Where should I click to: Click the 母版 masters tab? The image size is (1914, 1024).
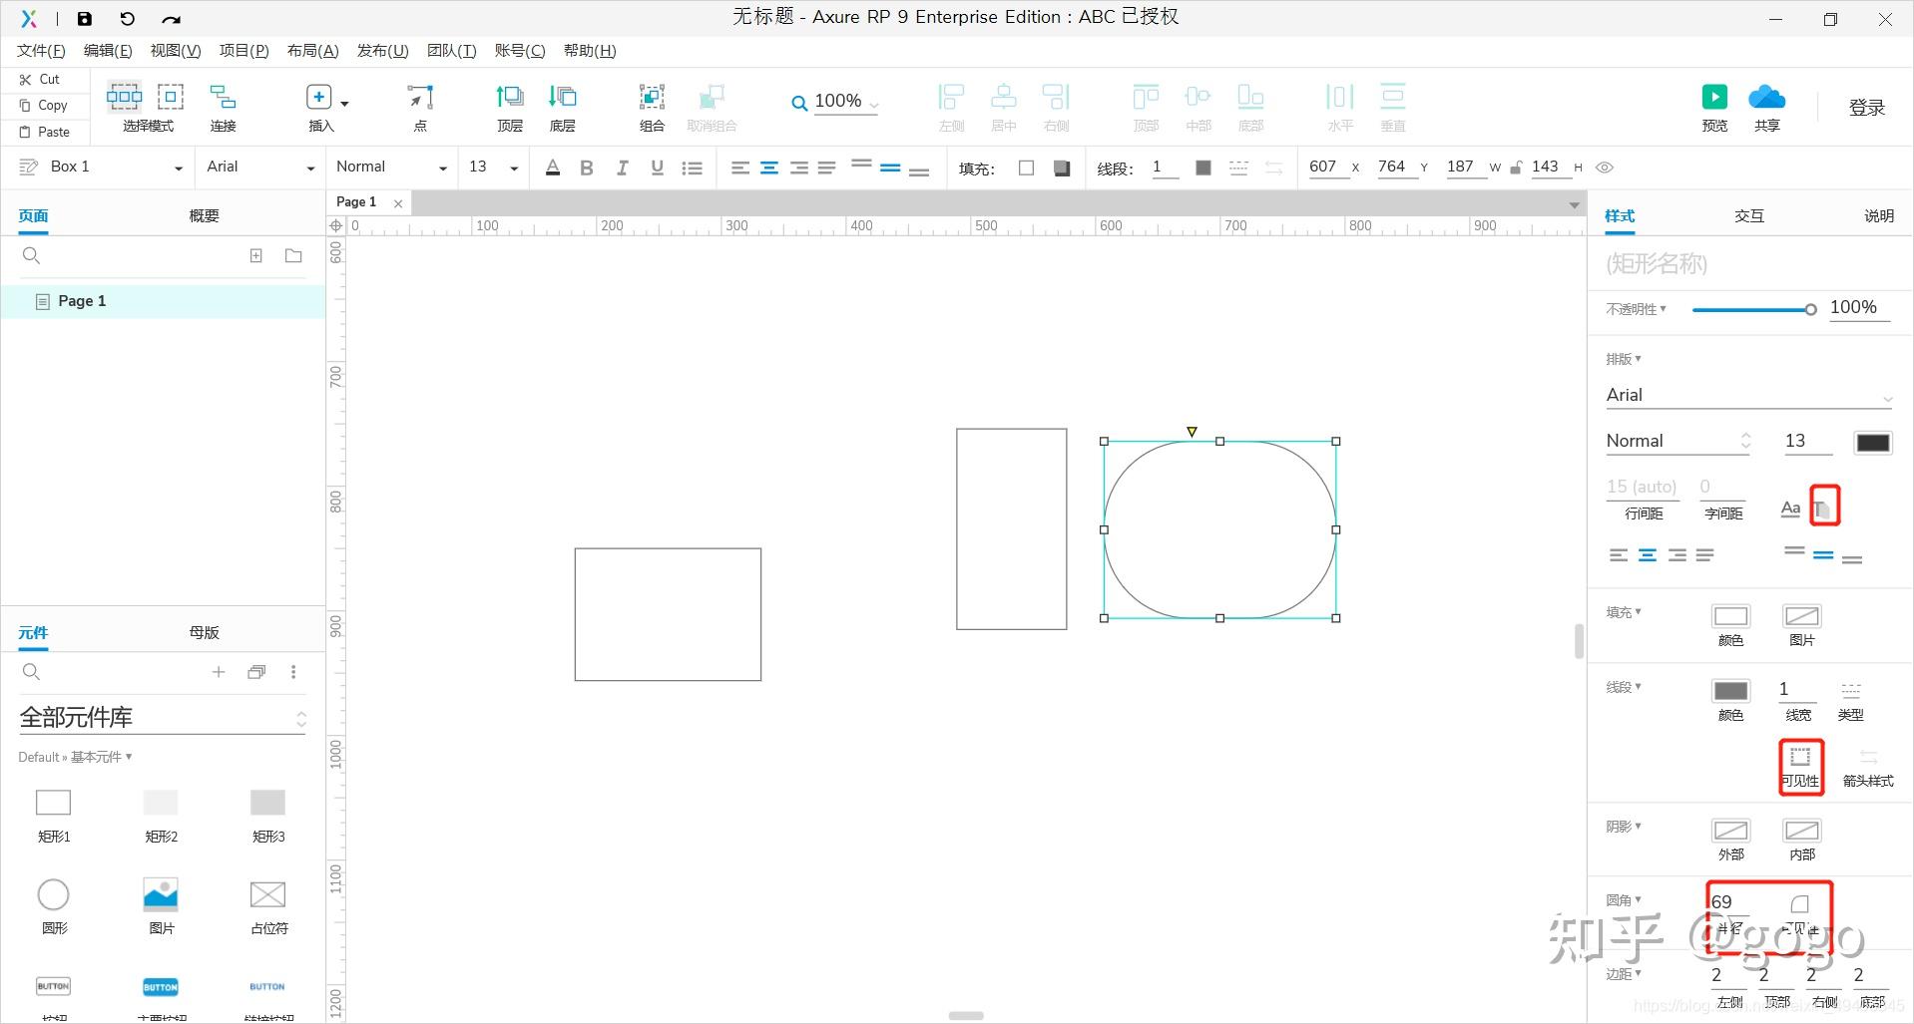[x=204, y=632]
